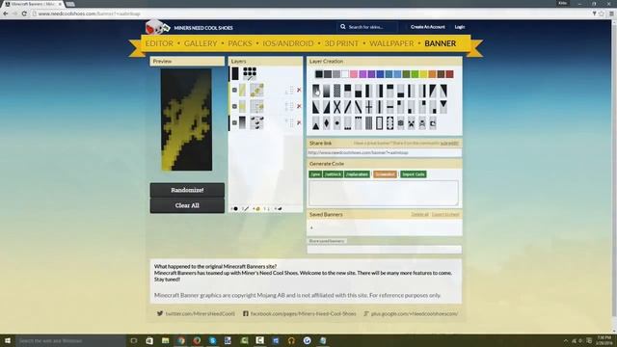Select the small vertical stripes pattern

(368, 123)
